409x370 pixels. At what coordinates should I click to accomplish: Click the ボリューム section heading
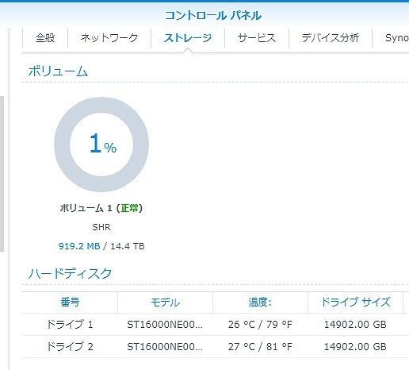(58, 71)
